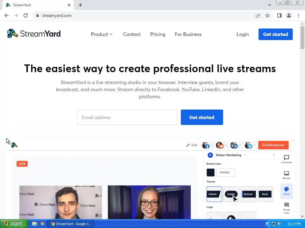This screenshot has width=305, height=228.
Task: Click header Get started button
Action: [276, 34]
